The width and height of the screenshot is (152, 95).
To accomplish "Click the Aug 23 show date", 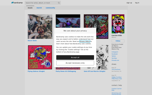I will coord(114,75).
